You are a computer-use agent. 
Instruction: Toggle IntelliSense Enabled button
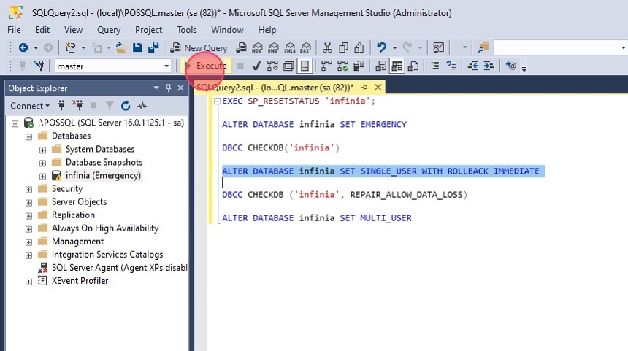305,66
